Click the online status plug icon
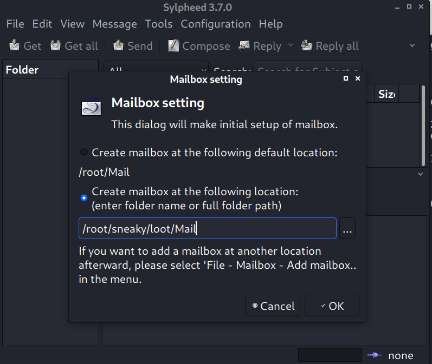This screenshot has width=432, height=364. click(374, 355)
